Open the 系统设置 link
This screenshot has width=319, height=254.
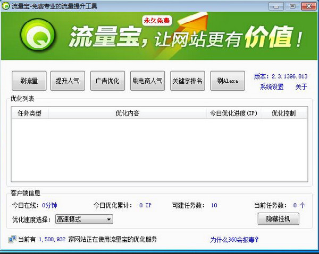click(x=272, y=87)
